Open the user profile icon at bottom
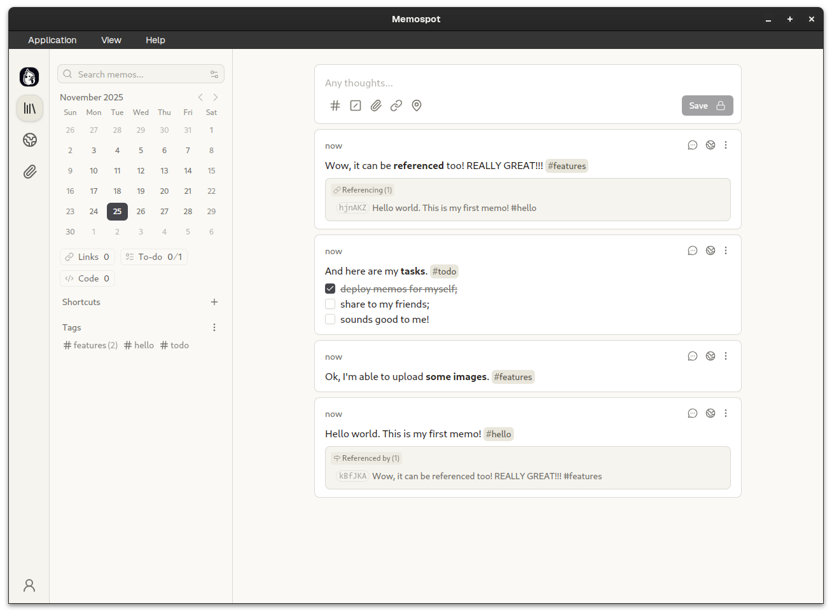832x614 pixels. click(x=29, y=585)
